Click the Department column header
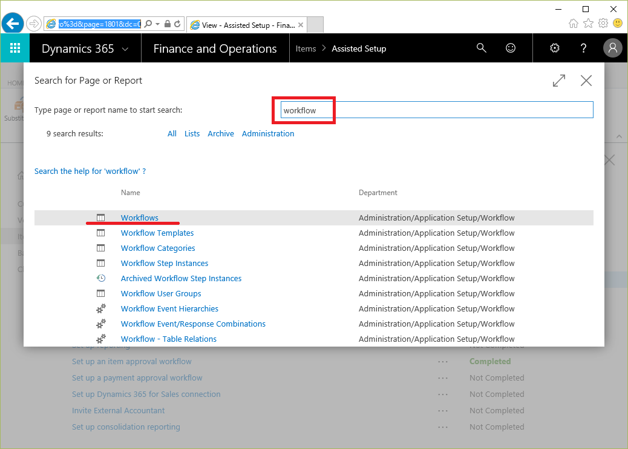This screenshot has width=628, height=449. (378, 193)
